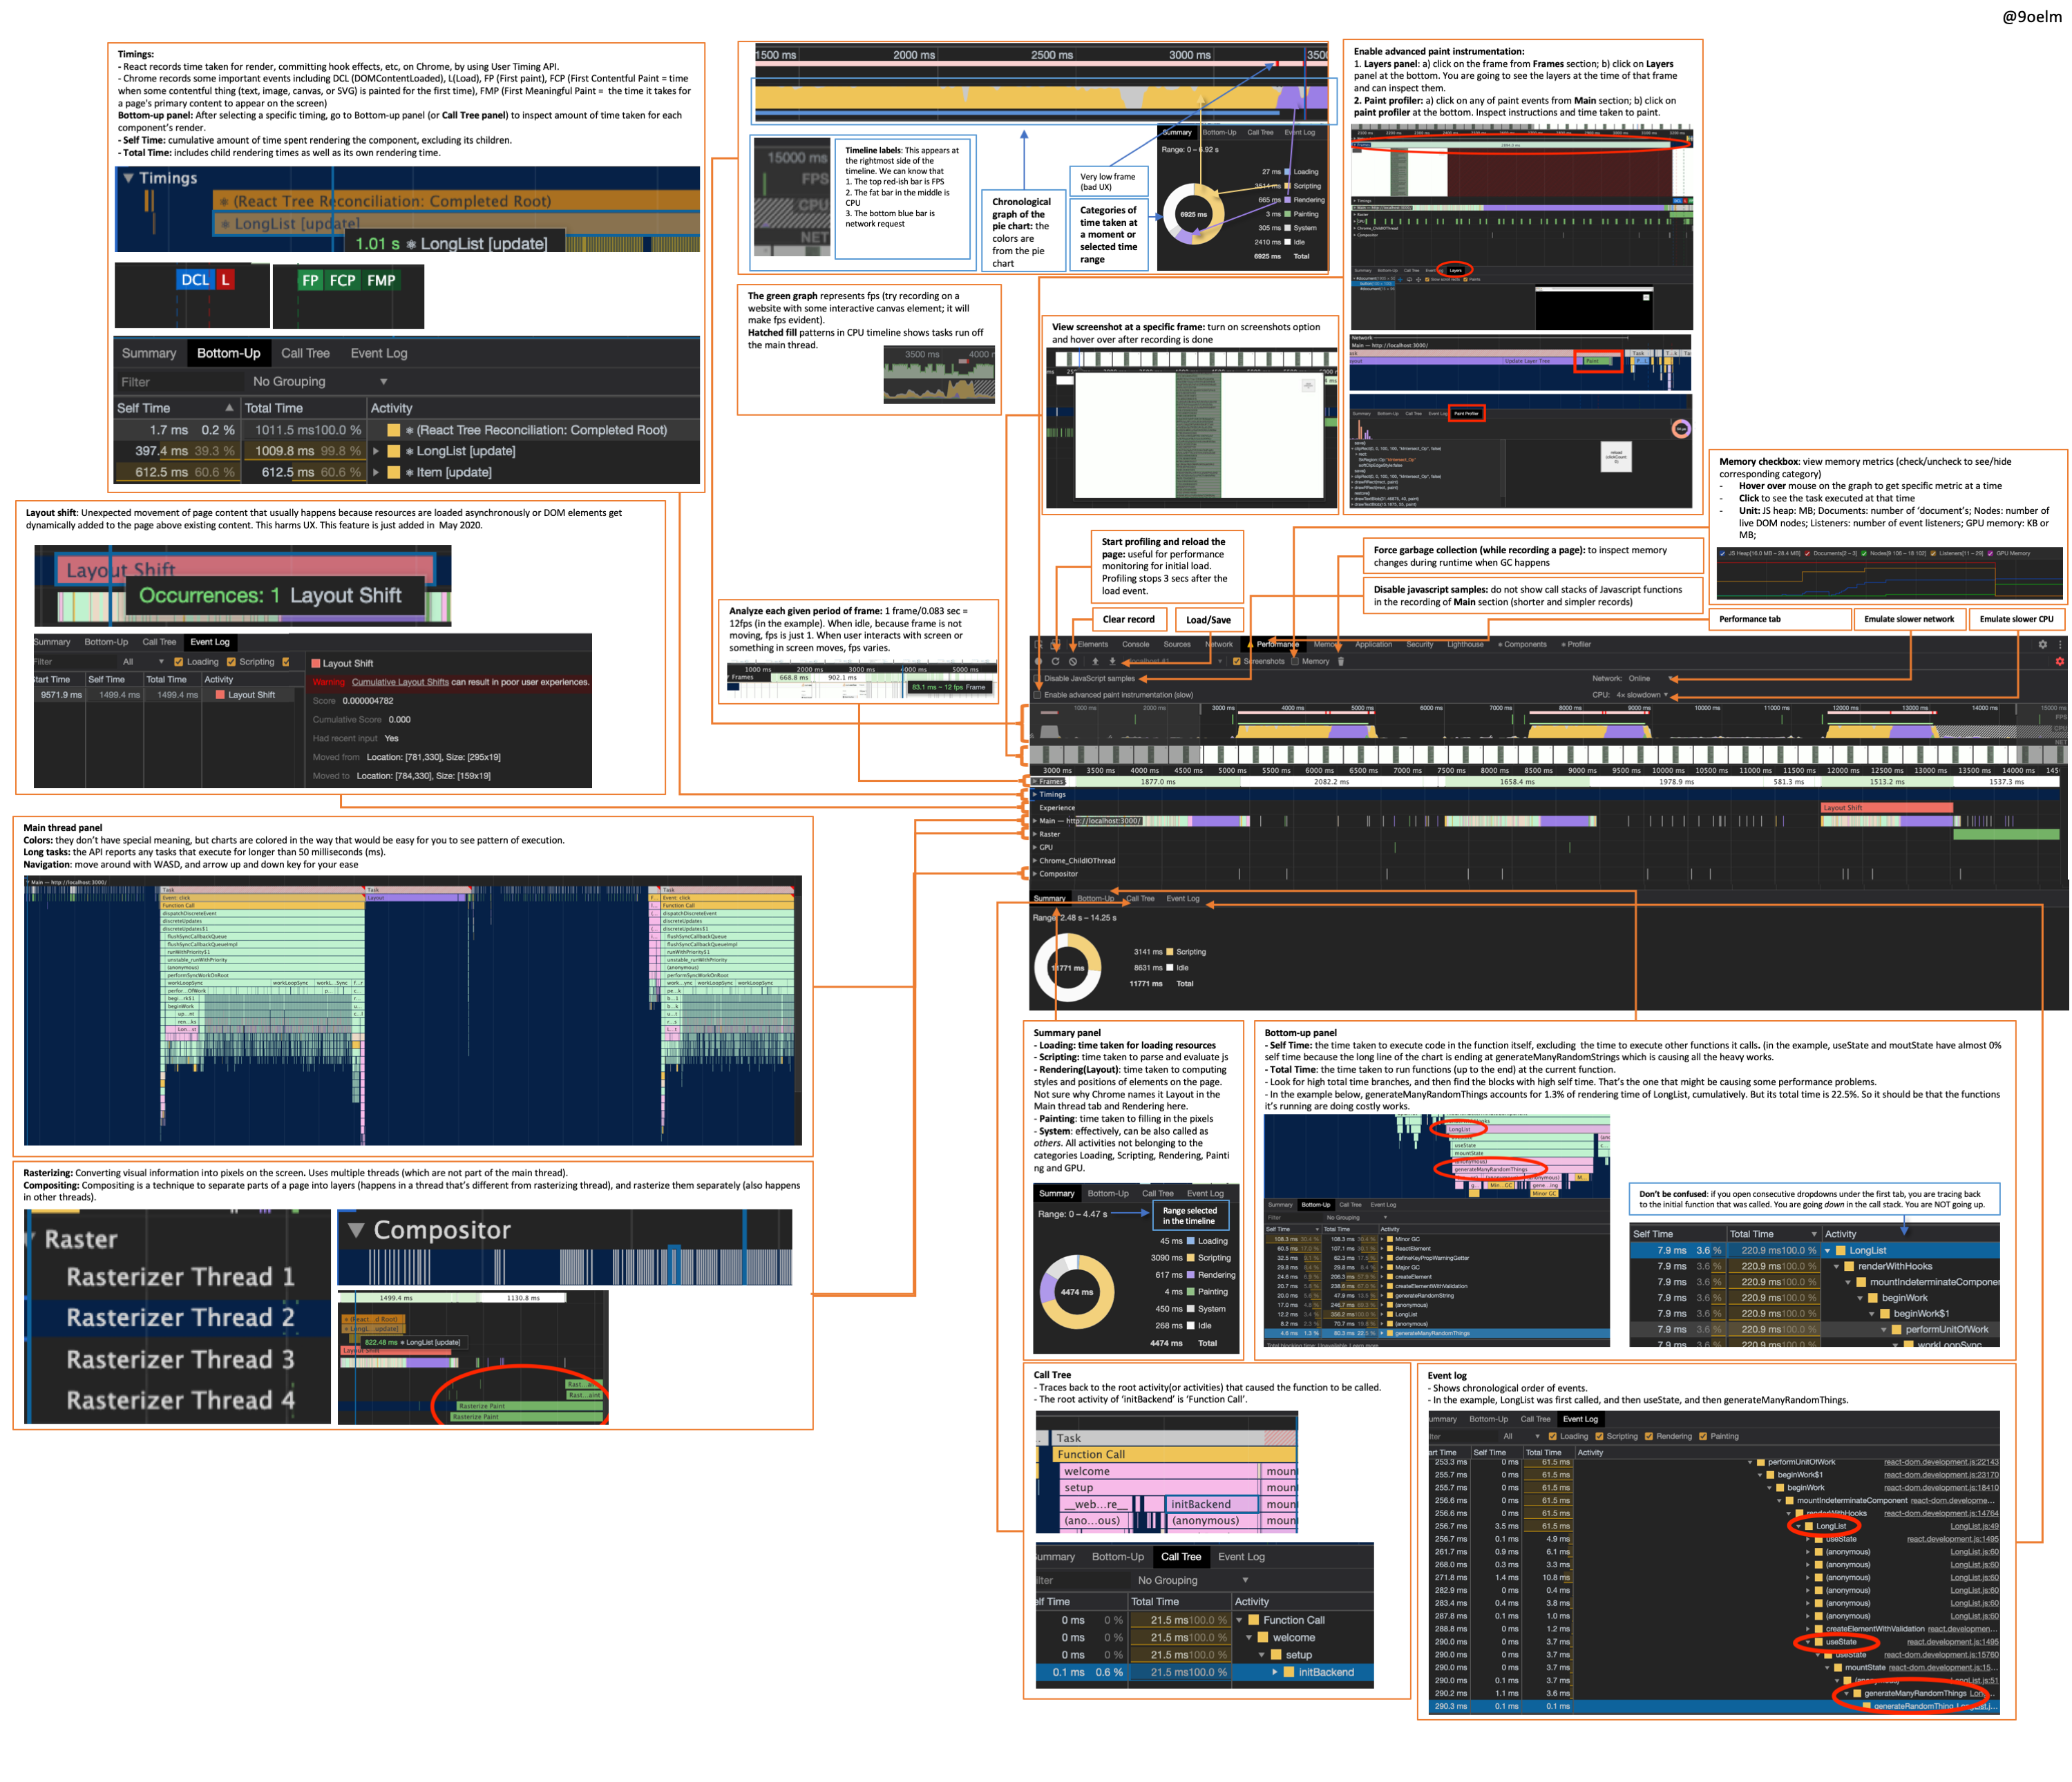The image size is (2072, 1782).
Task: Toggle the Screenshots checkbox
Action: pos(1237,662)
